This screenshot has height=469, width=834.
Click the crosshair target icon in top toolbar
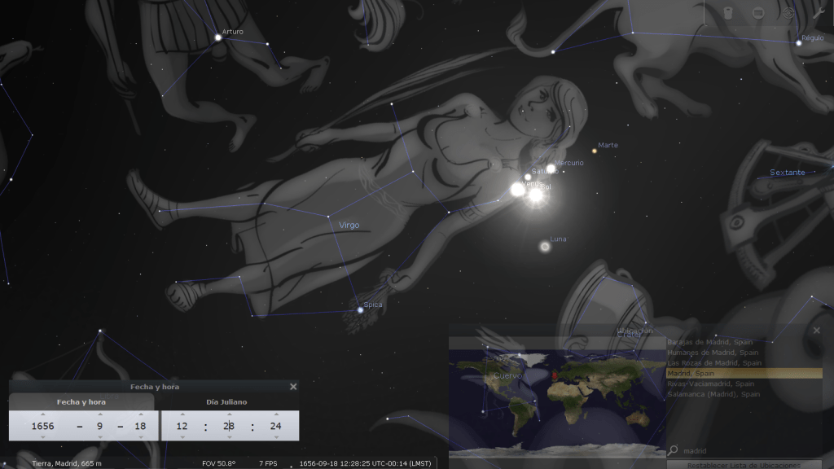(x=788, y=13)
